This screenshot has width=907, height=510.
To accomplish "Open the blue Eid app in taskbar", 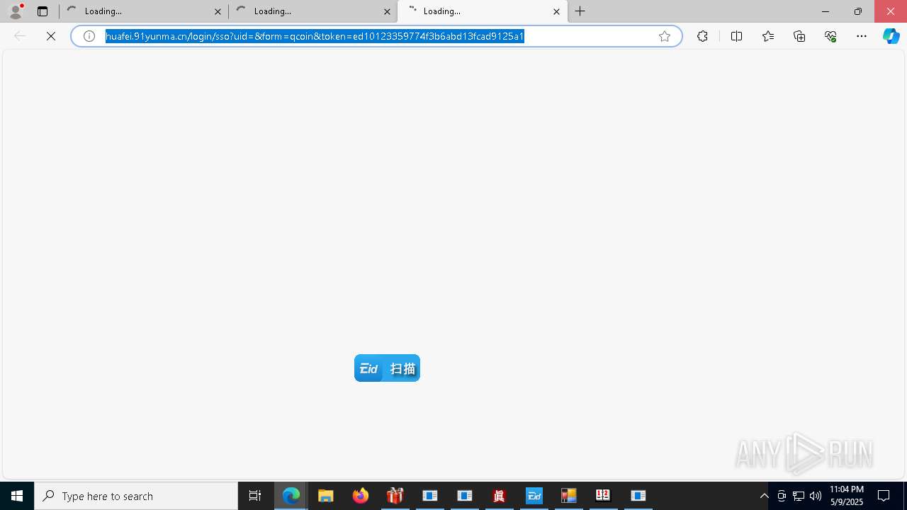I will coord(534,496).
